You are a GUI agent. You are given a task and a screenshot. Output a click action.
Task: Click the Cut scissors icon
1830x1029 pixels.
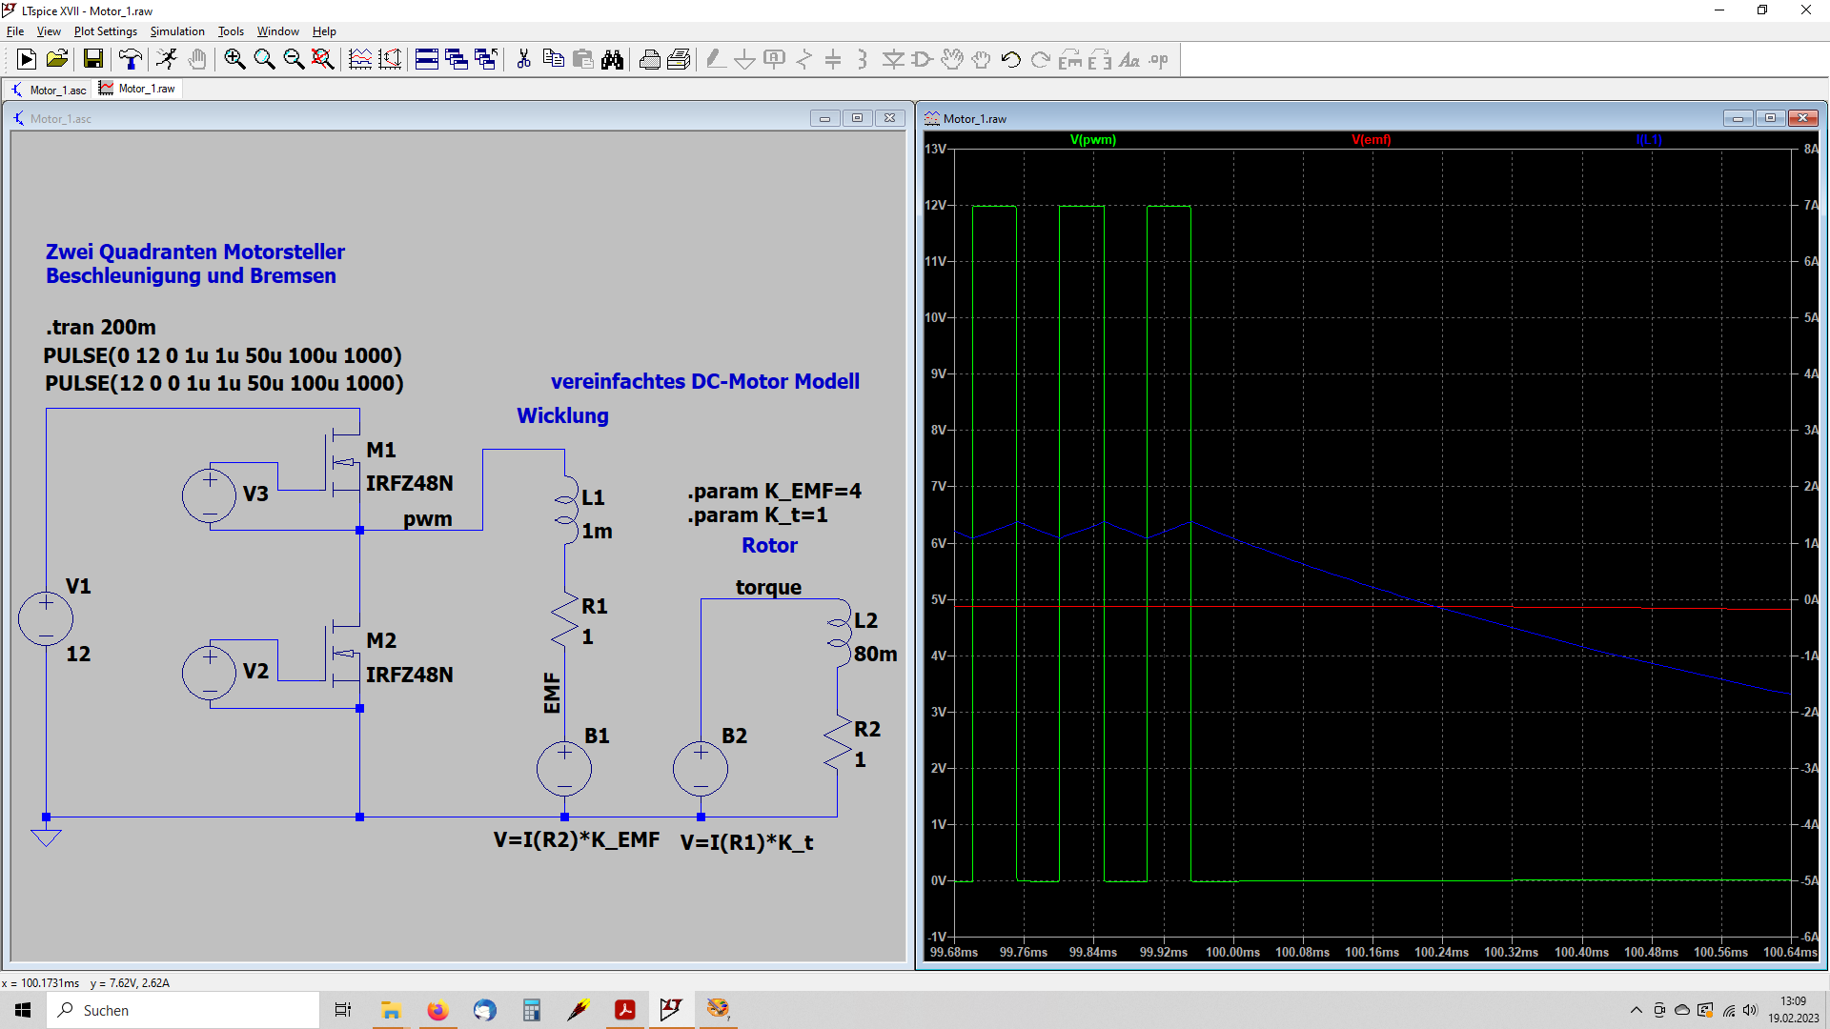[x=523, y=60]
